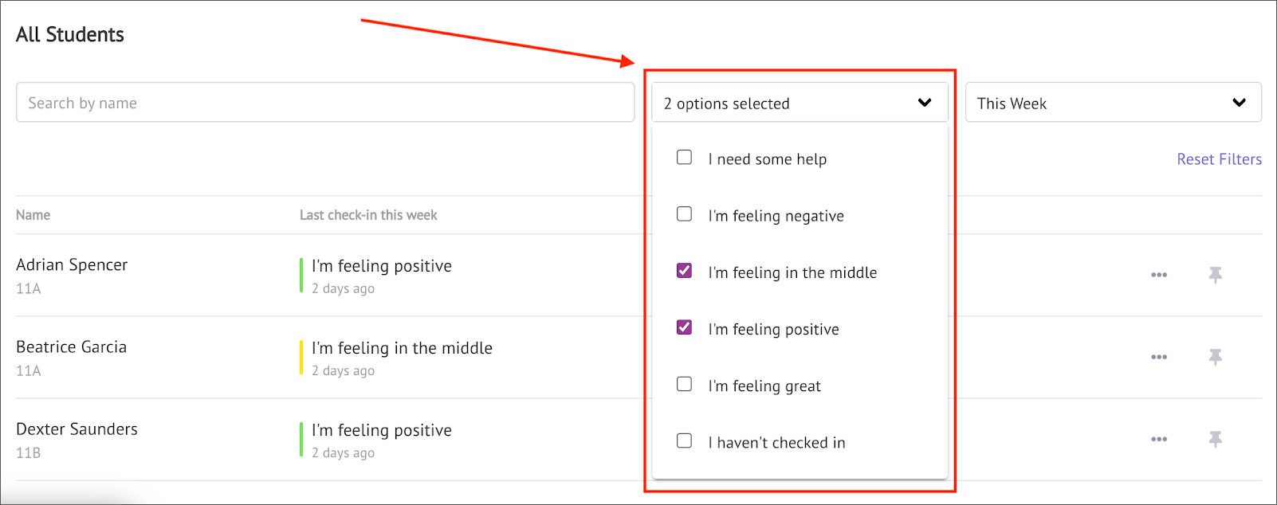The width and height of the screenshot is (1277, 505).
Task: Tick the "I'm feeling great" checkbox
Action: coord(684,383)
